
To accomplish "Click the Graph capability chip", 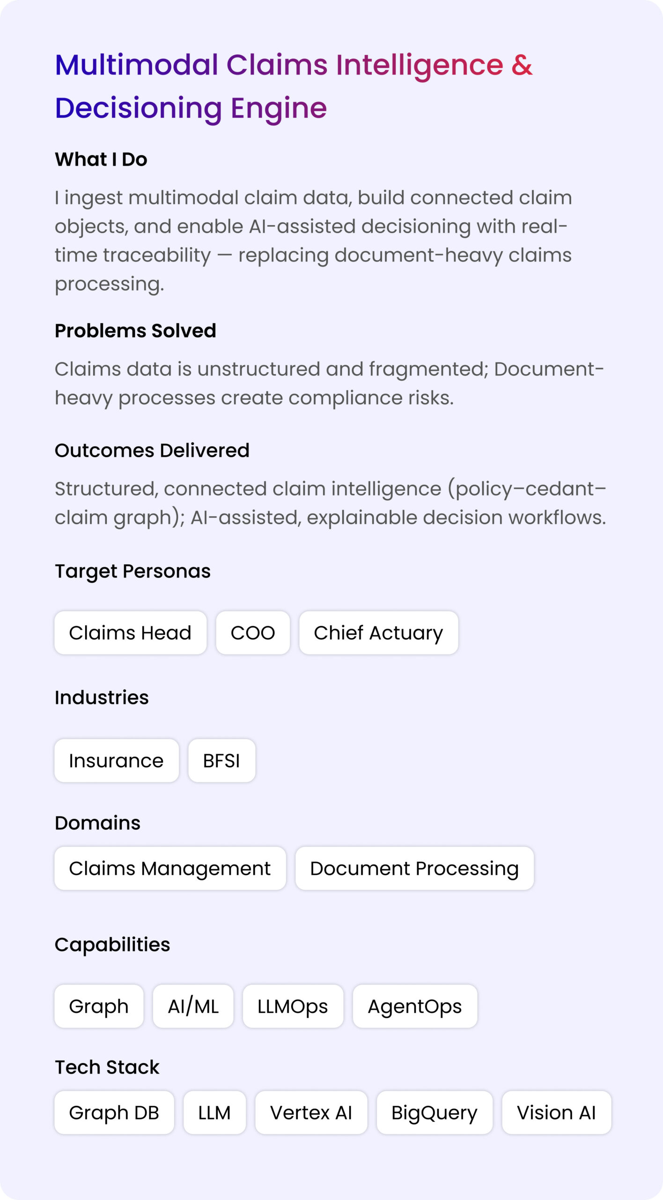I will pyautogui.click(x=99, y=1006).
